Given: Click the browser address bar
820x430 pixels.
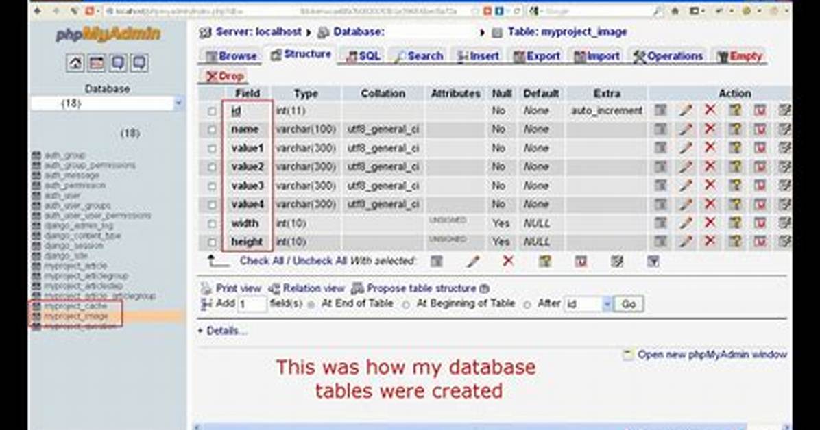Looking at the screenshot, I should coord(289,11).
